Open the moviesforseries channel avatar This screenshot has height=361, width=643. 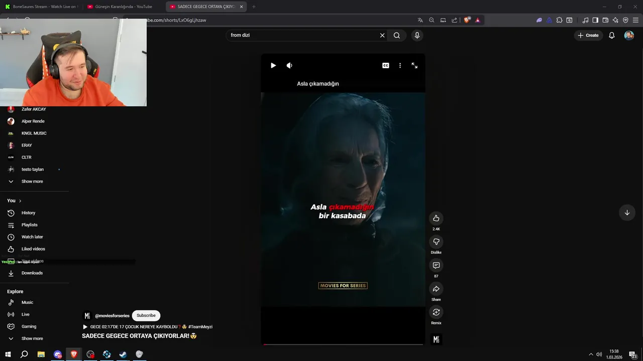(87, 316)
